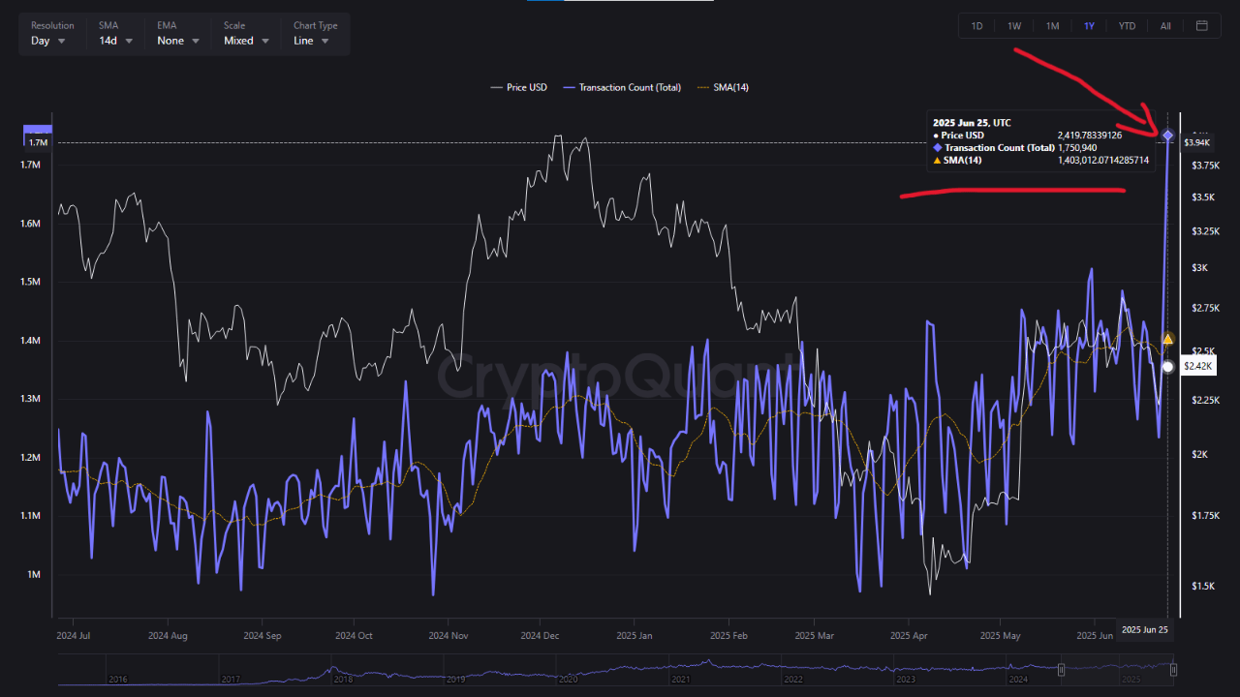The width and height of the screenshot is (1240, 697).
Task: Toggle Price USD series in legend
Action: [x=519, y=87]
